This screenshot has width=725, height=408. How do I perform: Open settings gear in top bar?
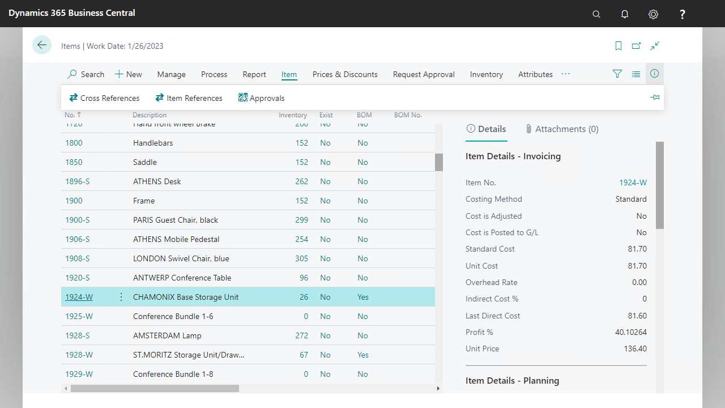pos(654,14)
